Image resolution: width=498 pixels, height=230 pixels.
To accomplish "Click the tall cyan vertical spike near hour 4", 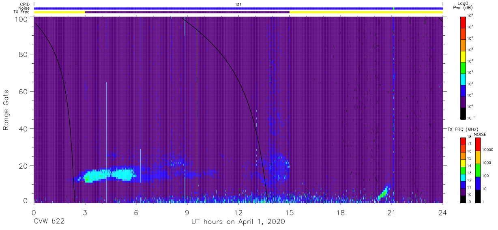I will click(106, 142).
